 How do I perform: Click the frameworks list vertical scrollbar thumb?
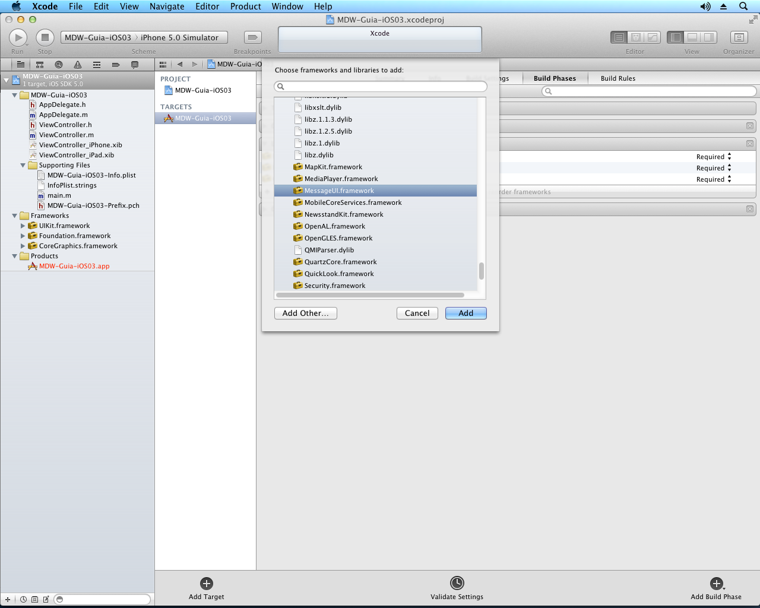[481, 271]
